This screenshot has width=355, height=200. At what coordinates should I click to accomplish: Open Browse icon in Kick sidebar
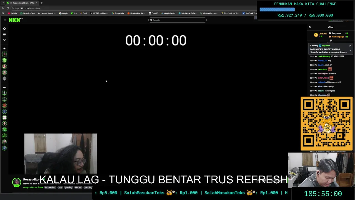[x=4, y=34]
